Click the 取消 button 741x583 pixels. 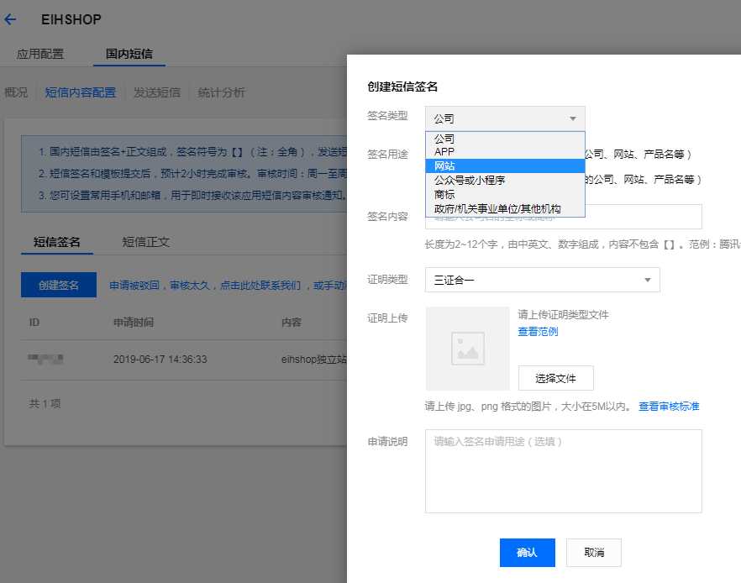[593, 552]
